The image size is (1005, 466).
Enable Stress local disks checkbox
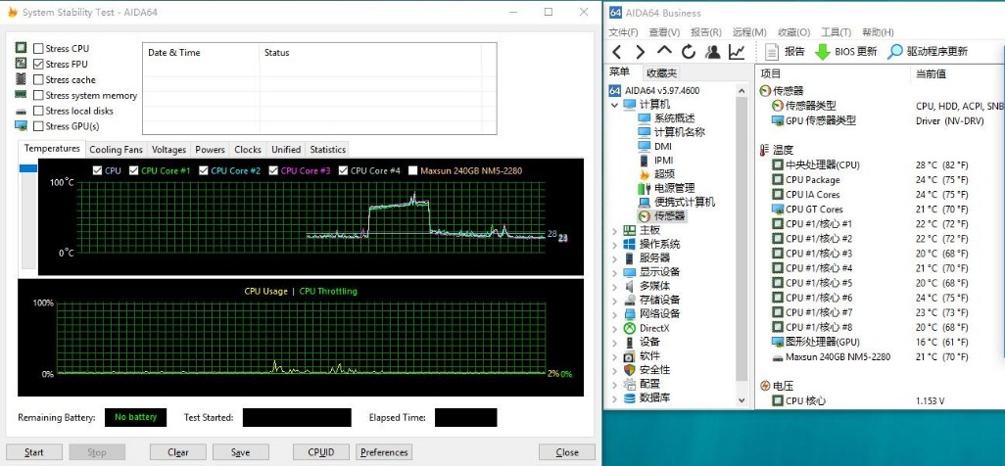click(x=38, y=111)
